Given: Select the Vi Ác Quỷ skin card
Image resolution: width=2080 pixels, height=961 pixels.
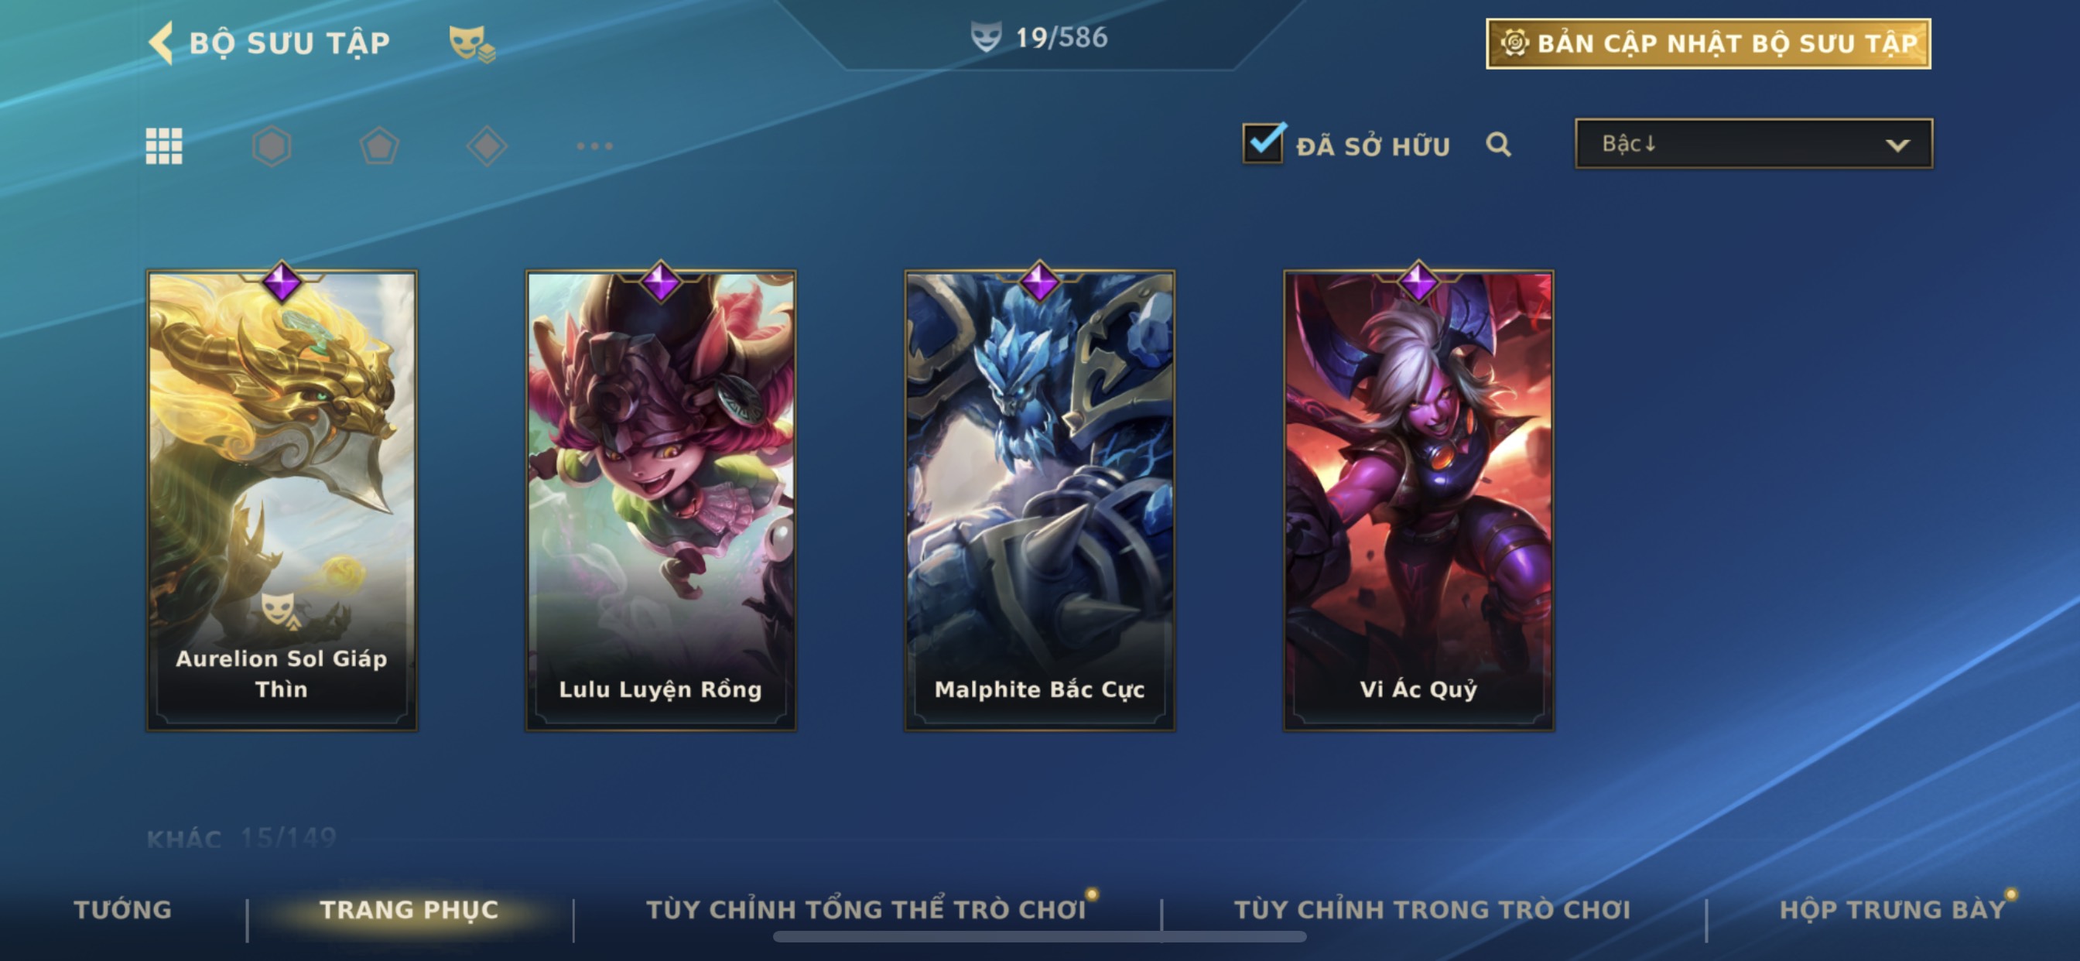Looking at the screenshot, I should 1418,501.
